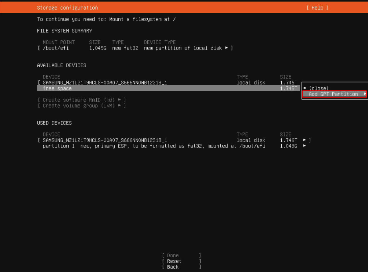Select SAMSUNG disk under Used Devices

[x=105, y=140]
